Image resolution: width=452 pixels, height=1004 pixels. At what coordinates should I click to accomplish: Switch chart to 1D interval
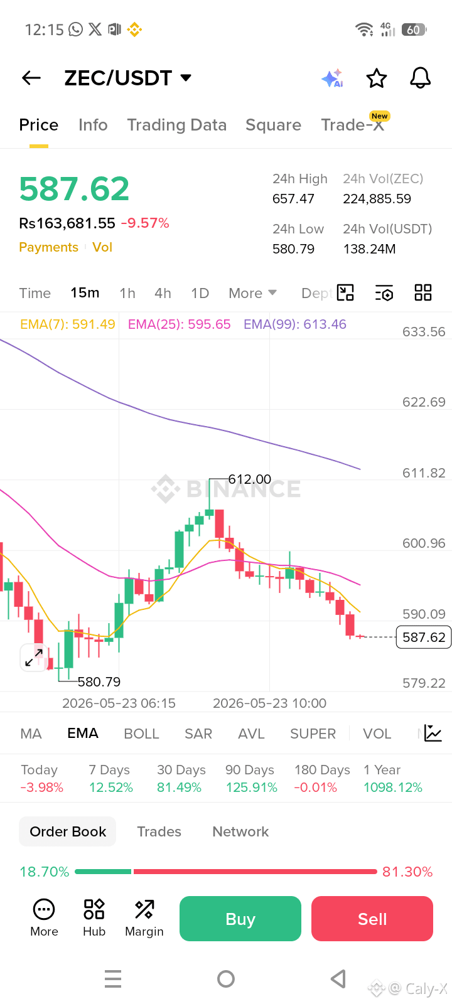(x=200, y=293)
